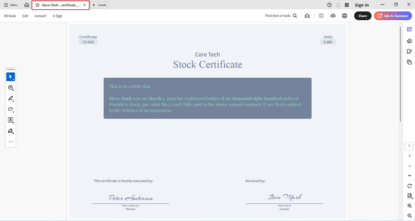Choose the Add text box tool
The image size is (415, 221).
[x=11, y=120]
